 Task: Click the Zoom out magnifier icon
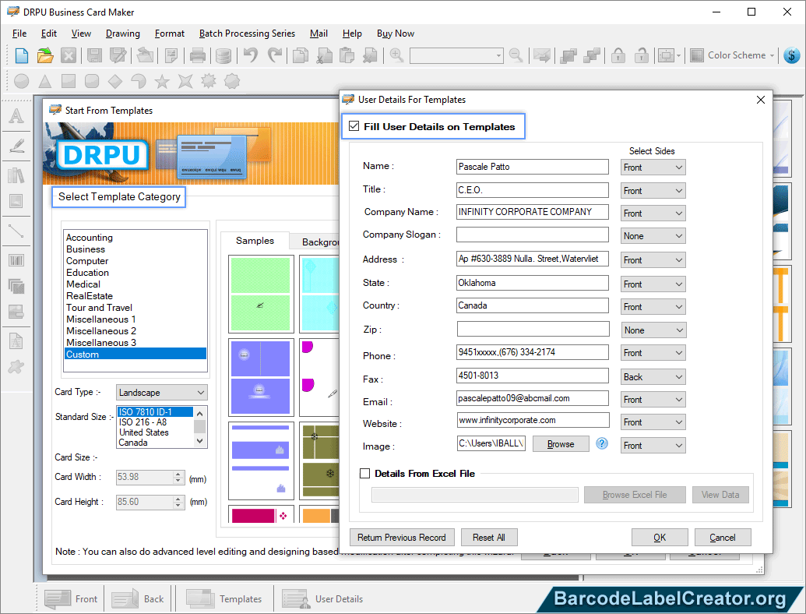click(x=516, y=55)
